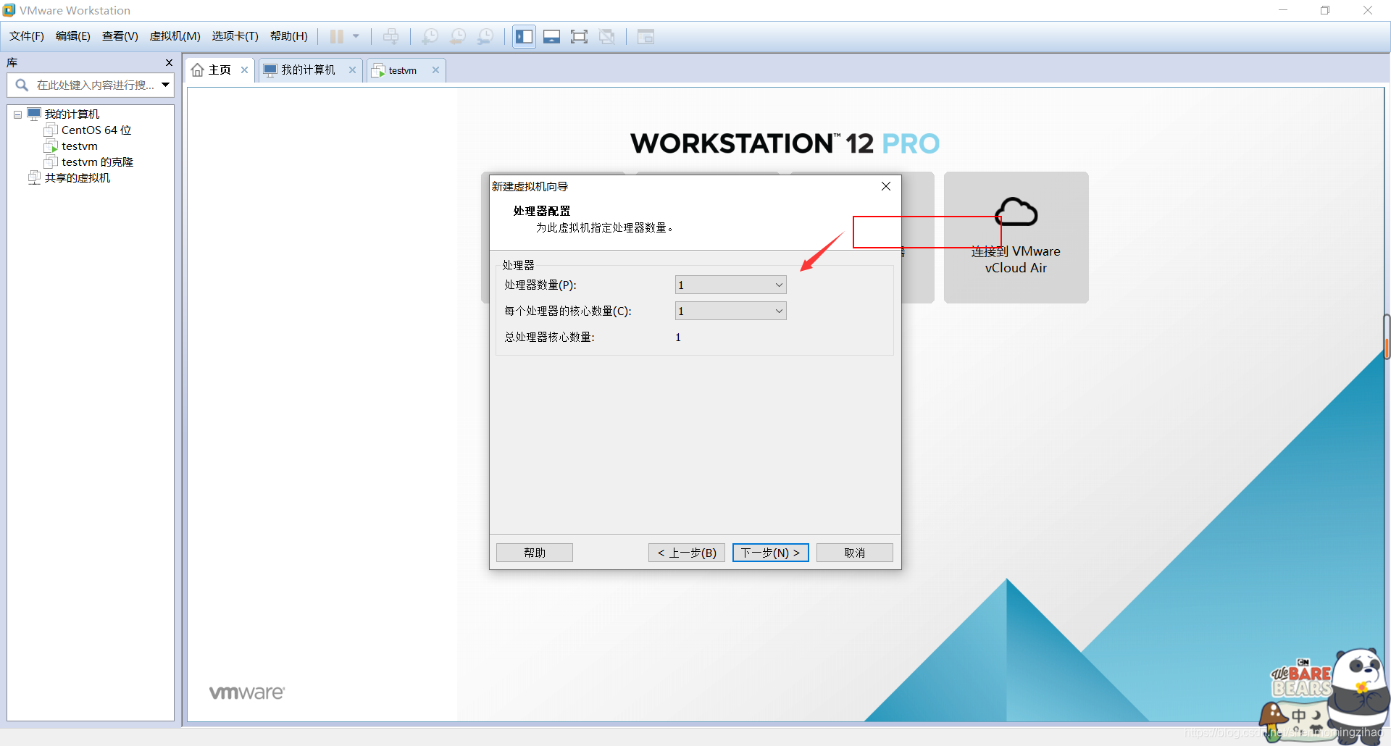Image resolution: width=1391 pixels, height=746 pixels.
Task: Click the revert to snapshot toolbar icon
Action: [458, 36]
